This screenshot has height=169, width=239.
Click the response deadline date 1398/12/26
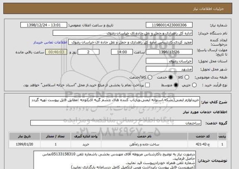tap(169, 52)
